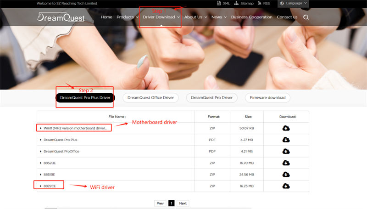
Task: Download the DreamQuest ProOffice PDF
Action: (286, 151)
